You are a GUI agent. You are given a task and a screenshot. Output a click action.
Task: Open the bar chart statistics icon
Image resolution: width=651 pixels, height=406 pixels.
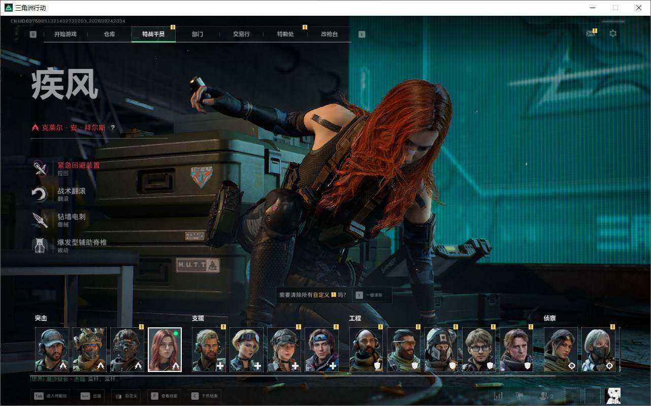tap(499, 396)
